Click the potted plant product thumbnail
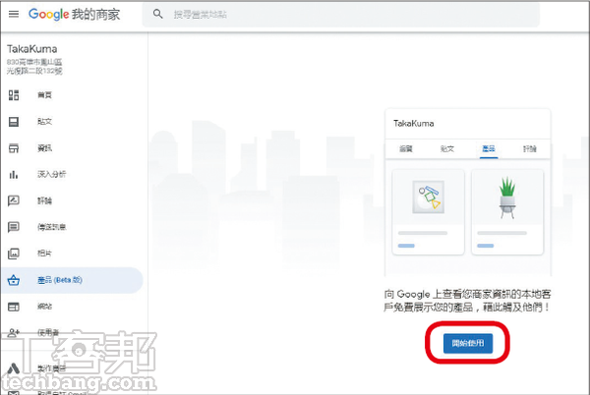Viewport: 590px width, 395px height. pyautogui.click(x=507, y=197)
